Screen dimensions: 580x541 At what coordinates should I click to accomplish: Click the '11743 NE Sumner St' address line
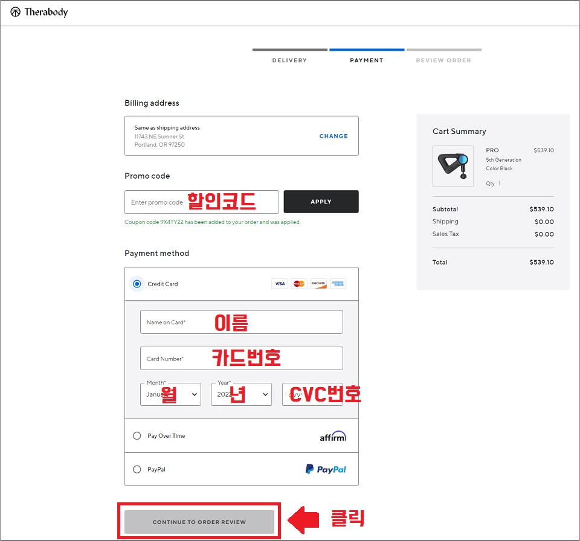pos(159,136)
